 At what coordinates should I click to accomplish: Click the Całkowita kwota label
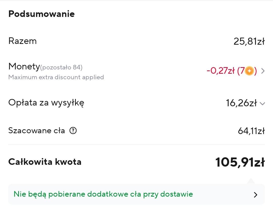tap(45, 162)
